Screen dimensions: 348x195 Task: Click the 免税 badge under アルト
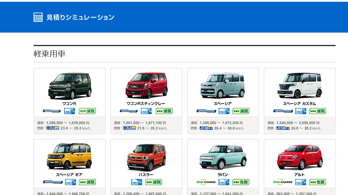pyautogui.click(x=317, y=182)
